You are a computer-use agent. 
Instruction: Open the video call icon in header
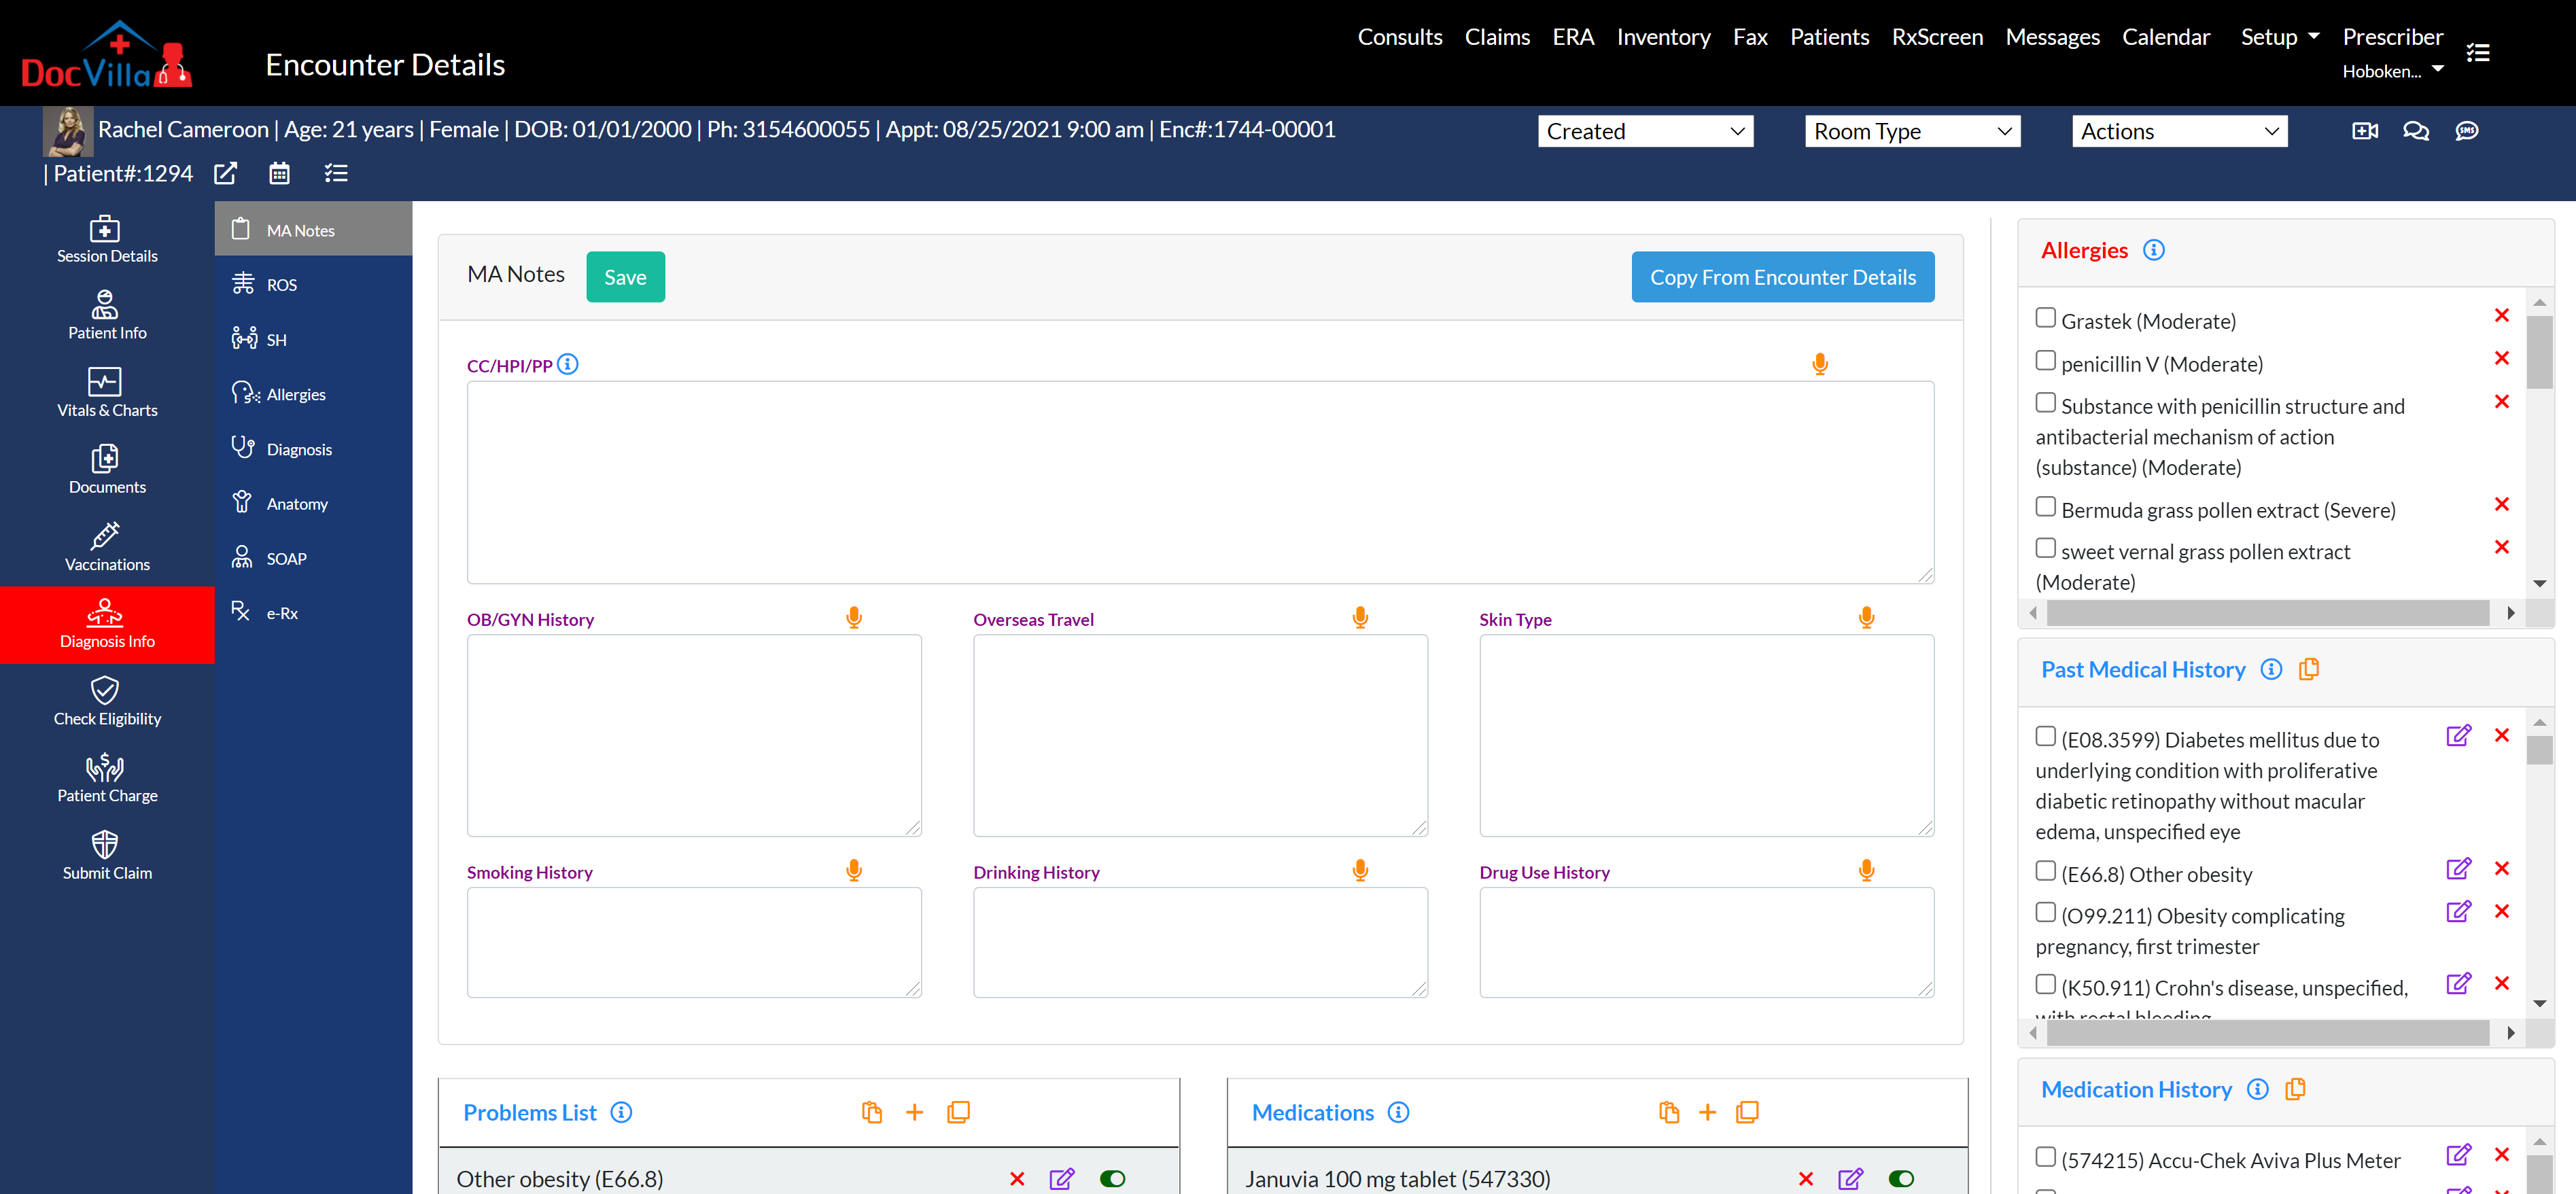[2364, 131]
